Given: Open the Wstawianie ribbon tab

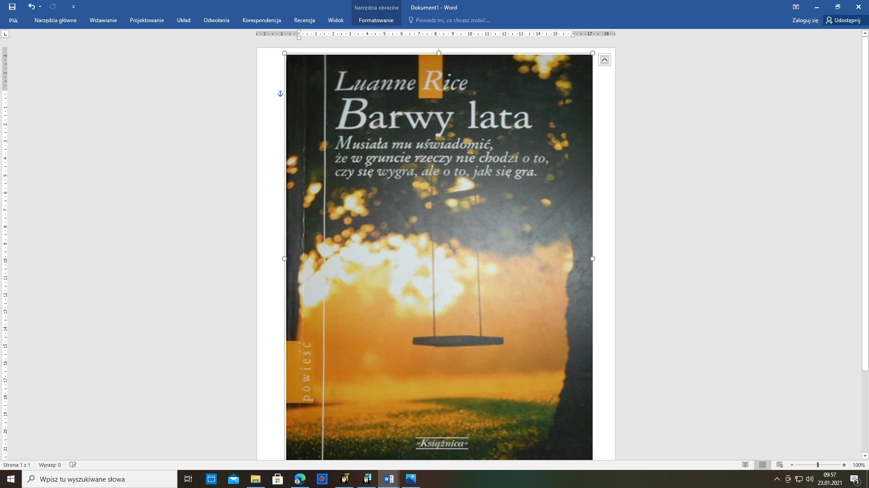Looking at the screenshot, I should point(103,20).
